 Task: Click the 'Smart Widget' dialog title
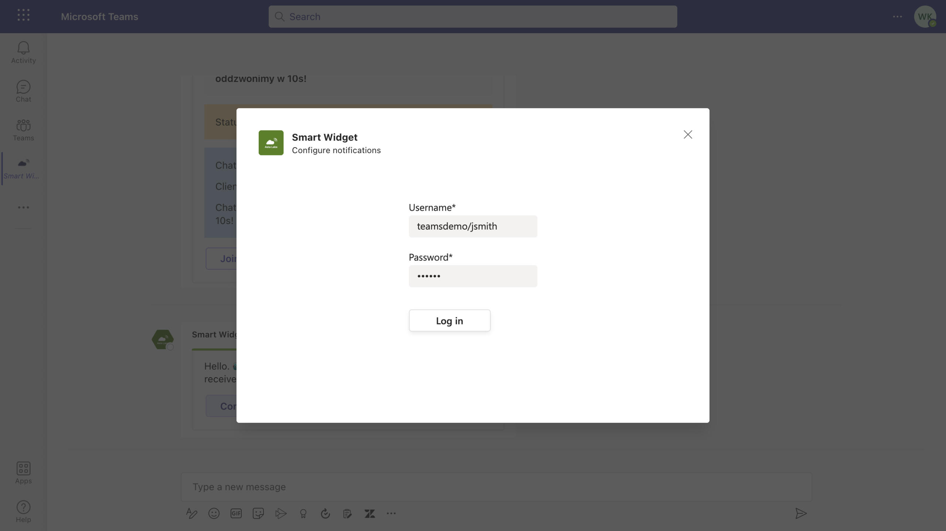click(x=324, y=137)
